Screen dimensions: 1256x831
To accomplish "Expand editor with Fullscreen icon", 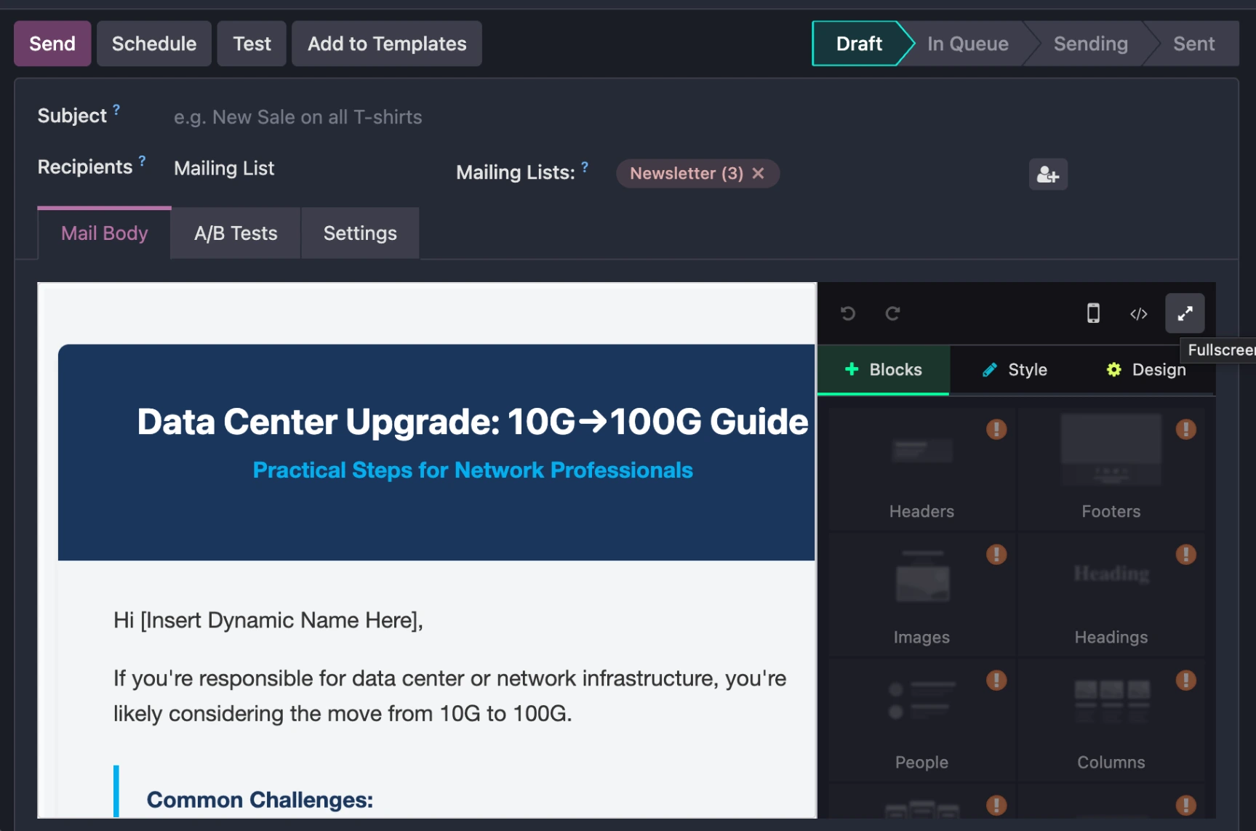I will 1184,313.
